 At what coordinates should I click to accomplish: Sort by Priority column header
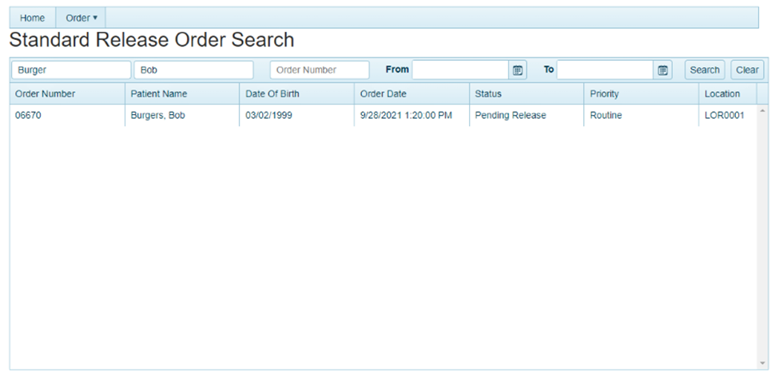tap(604, 94)
